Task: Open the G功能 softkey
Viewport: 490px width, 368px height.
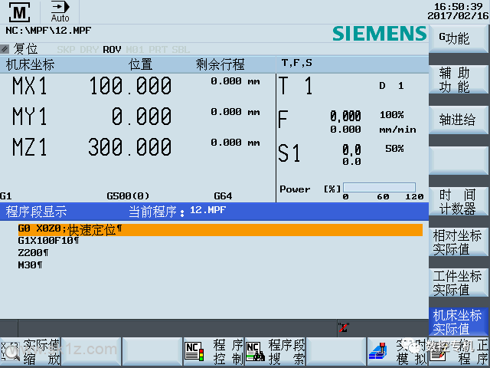Action: [x=459, y=38]
